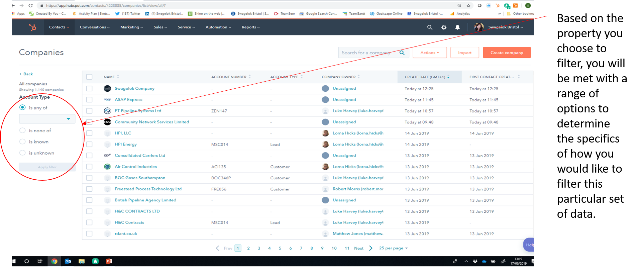Open the Automation menu
Image resolution: width=636 pixels, height=274 pixels.
click(x=218, y=27)
